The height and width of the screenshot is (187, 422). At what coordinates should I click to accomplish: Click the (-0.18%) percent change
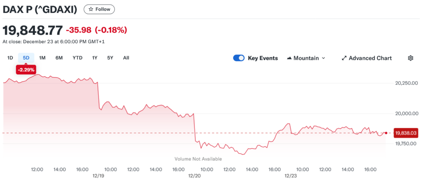(x=110, y=30)
